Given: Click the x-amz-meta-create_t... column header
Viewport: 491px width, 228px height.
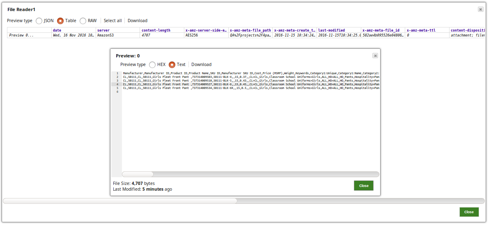Looking at the screenshot, I should pyautogui.click(x=295, y=30).
